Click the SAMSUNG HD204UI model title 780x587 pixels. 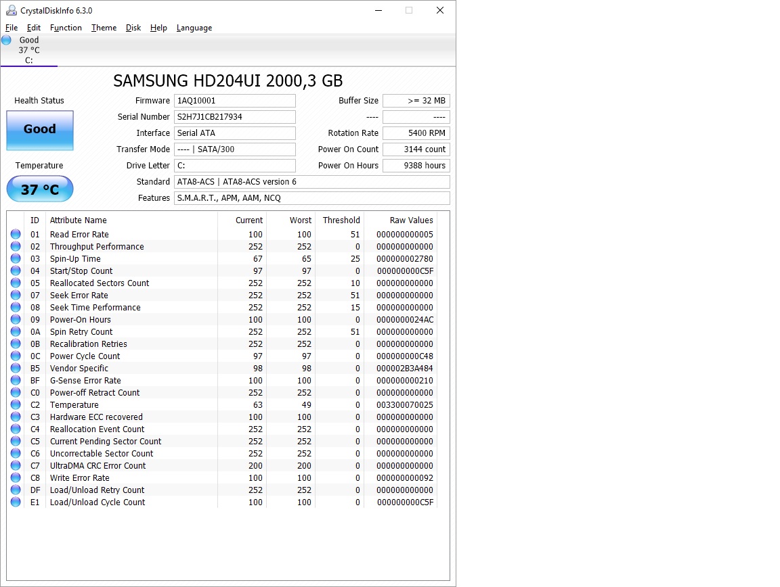pos(227,80)
